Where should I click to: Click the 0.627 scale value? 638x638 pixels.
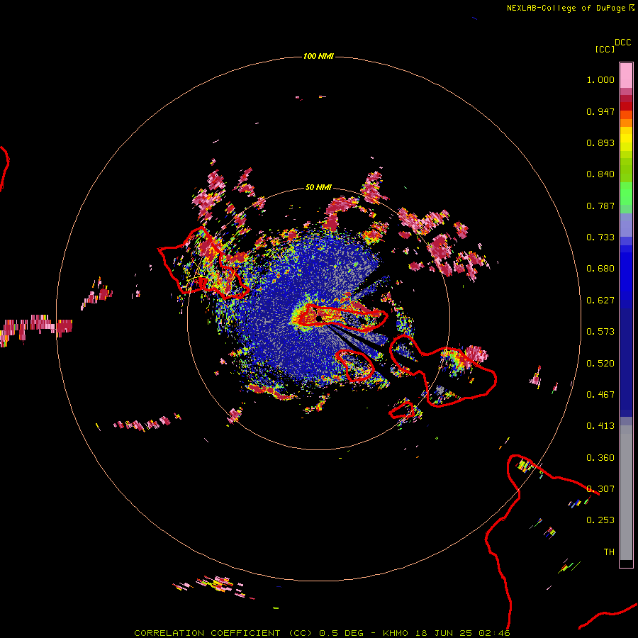click(x=600, y=301)
